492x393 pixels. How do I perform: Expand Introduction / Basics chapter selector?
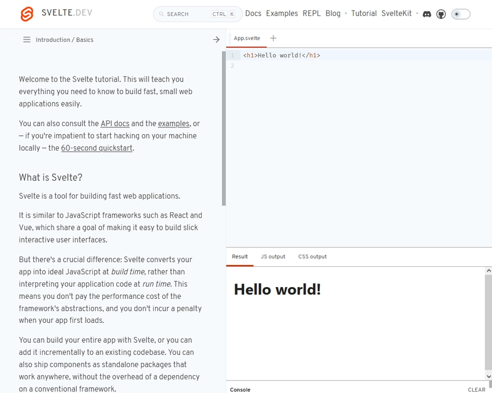(65, 40)
